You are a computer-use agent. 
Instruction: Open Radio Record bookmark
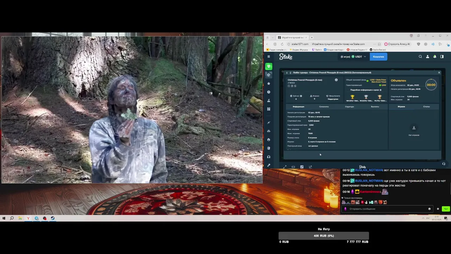(378, 50)
